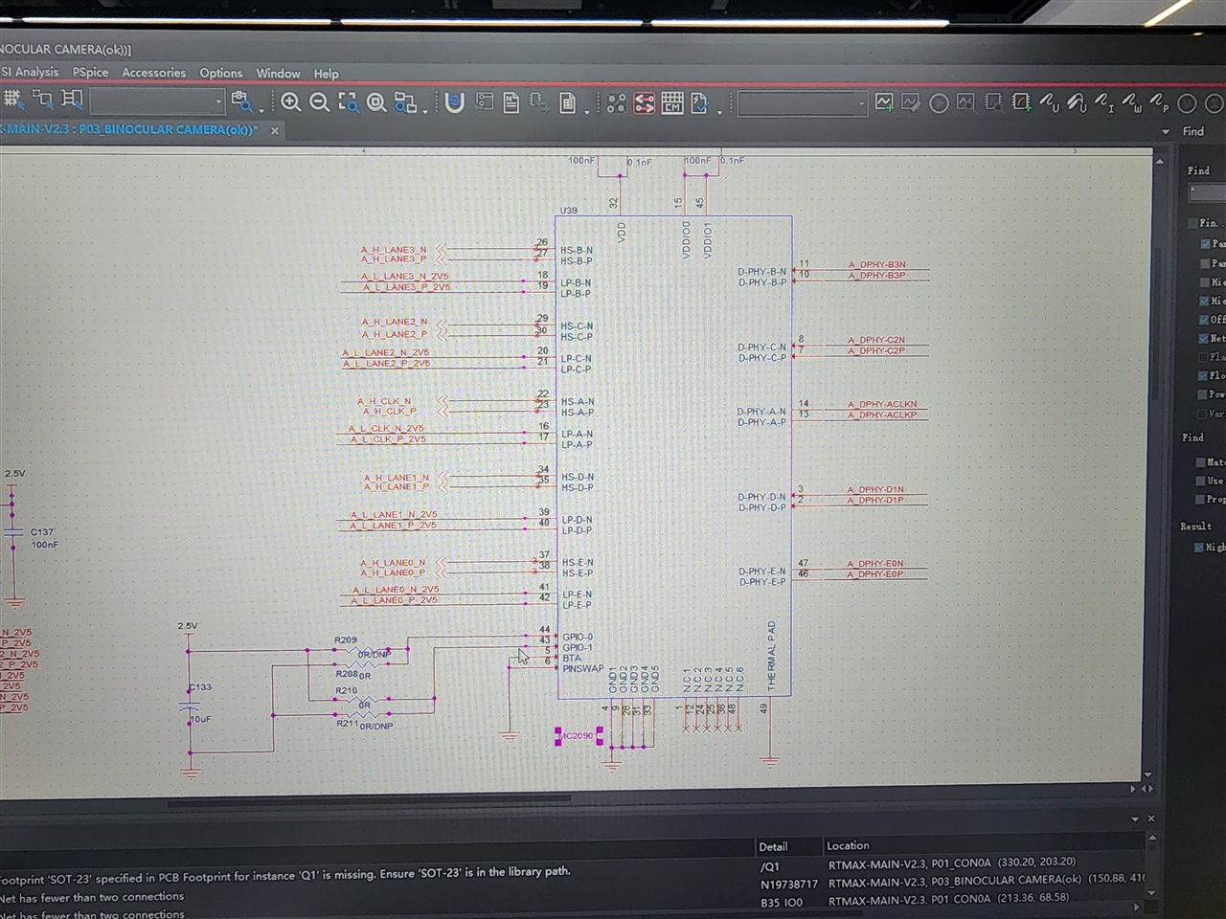The height and width of the screenshot is (919, 1226).
Task: Click the red-highlighted netlist toolbar icon
Action: point(644,102)
